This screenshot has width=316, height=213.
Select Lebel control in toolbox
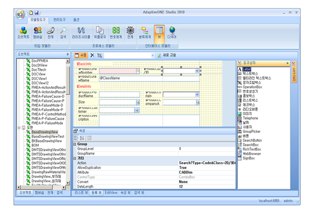[246, 69]
